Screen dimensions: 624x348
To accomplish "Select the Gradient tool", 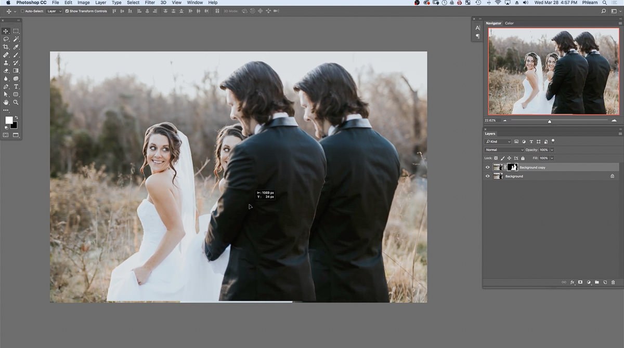I will (x=16, y=71).
